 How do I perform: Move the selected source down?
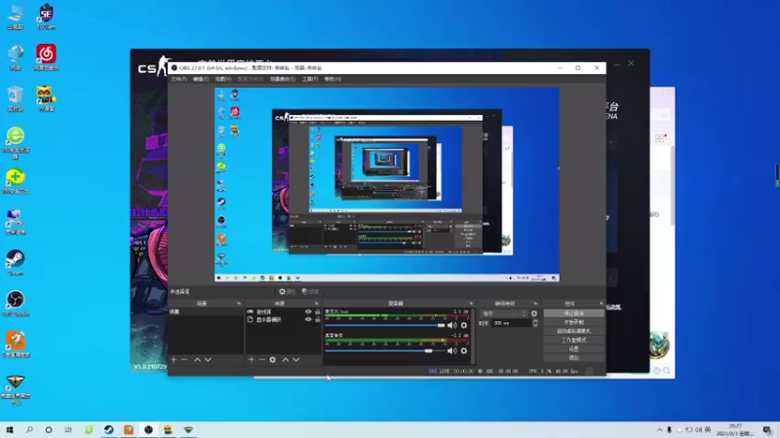click(x=296, y=359)
